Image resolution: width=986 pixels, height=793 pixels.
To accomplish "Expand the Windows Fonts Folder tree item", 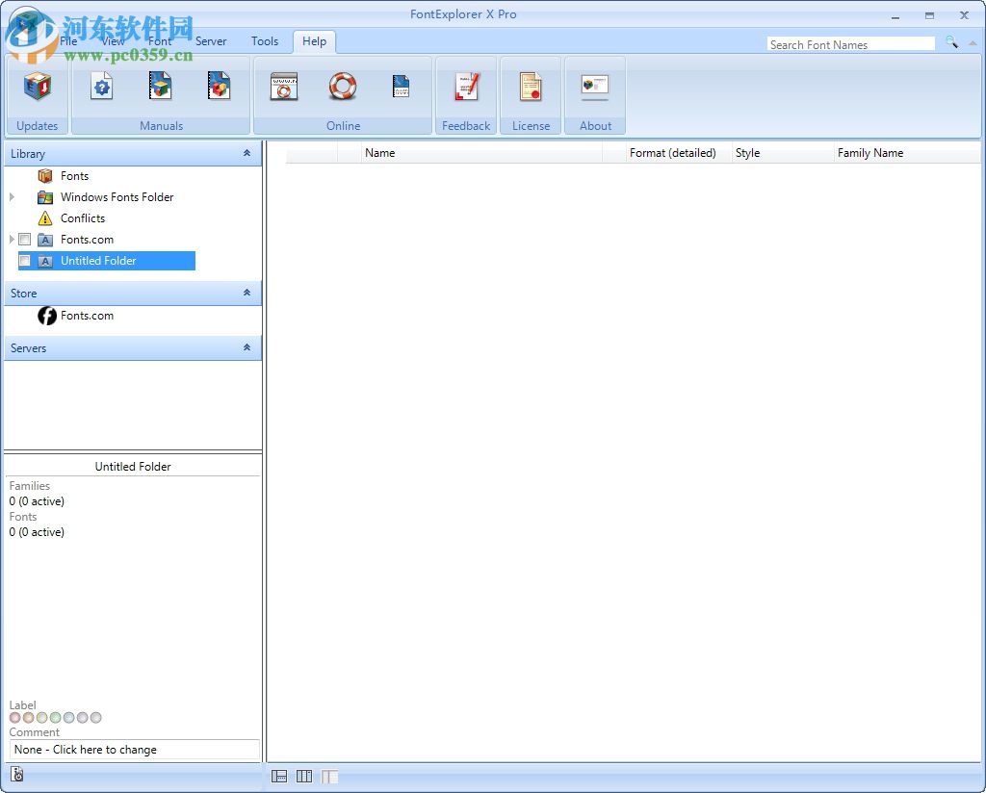I will [x=11, y=197].
